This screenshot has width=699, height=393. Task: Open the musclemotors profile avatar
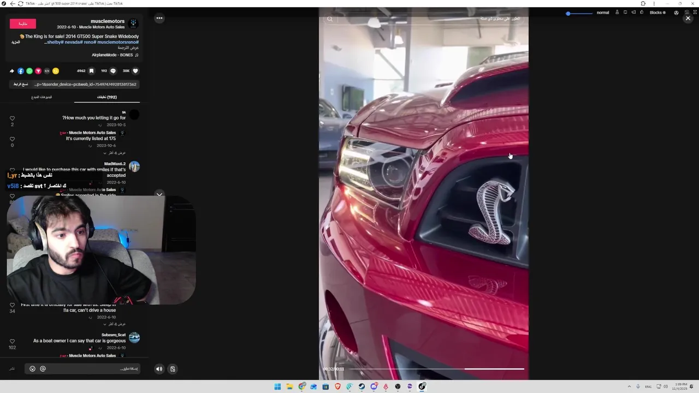(x=134, y=23)
